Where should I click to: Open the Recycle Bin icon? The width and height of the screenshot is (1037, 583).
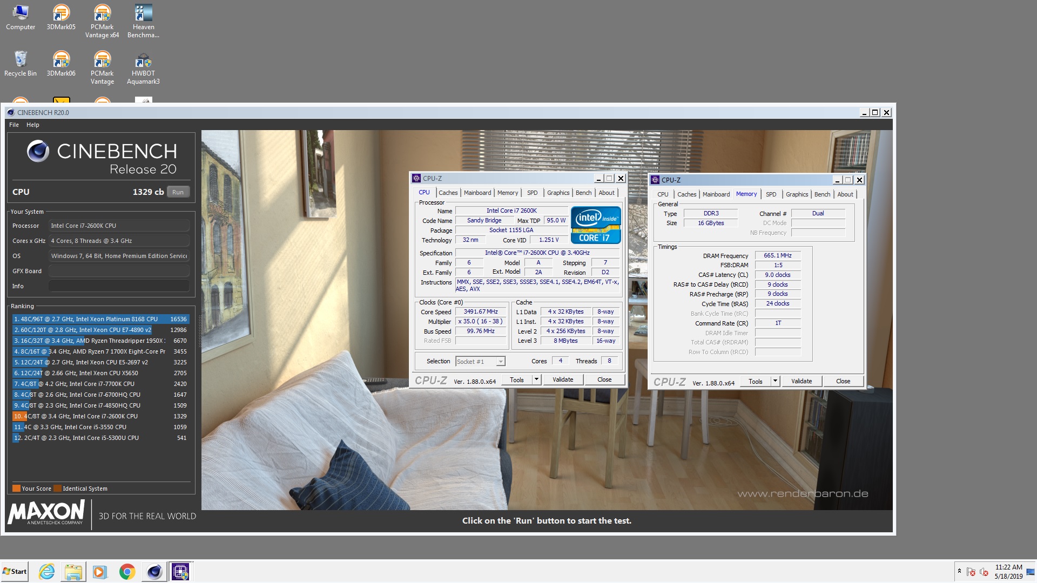(21, 64)
